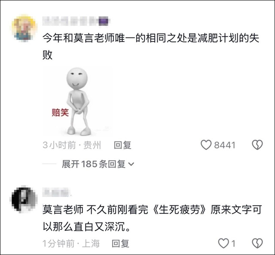The width and height of the screenshot is (275, 255).
Task: Like the 生死疲劳 comment from 上海
Action: [x=223, y=243]
